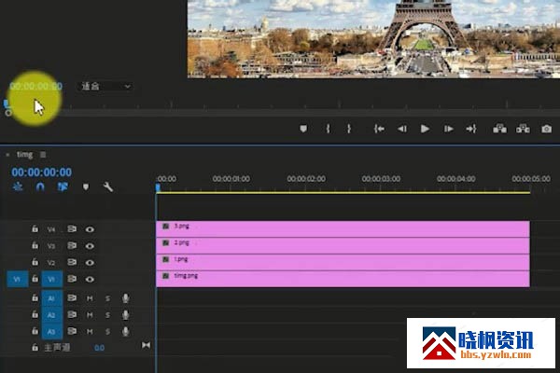Toggle A3 track targeting button
The height and width of the screenshot is (373, 560).
point(52,332)
